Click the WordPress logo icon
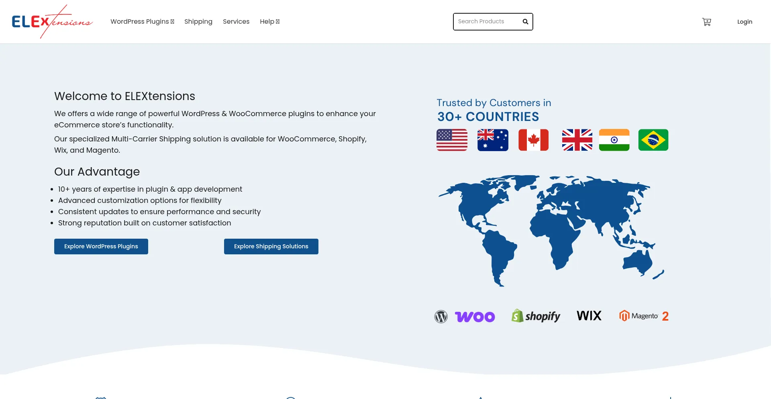 tap(441, 317)
